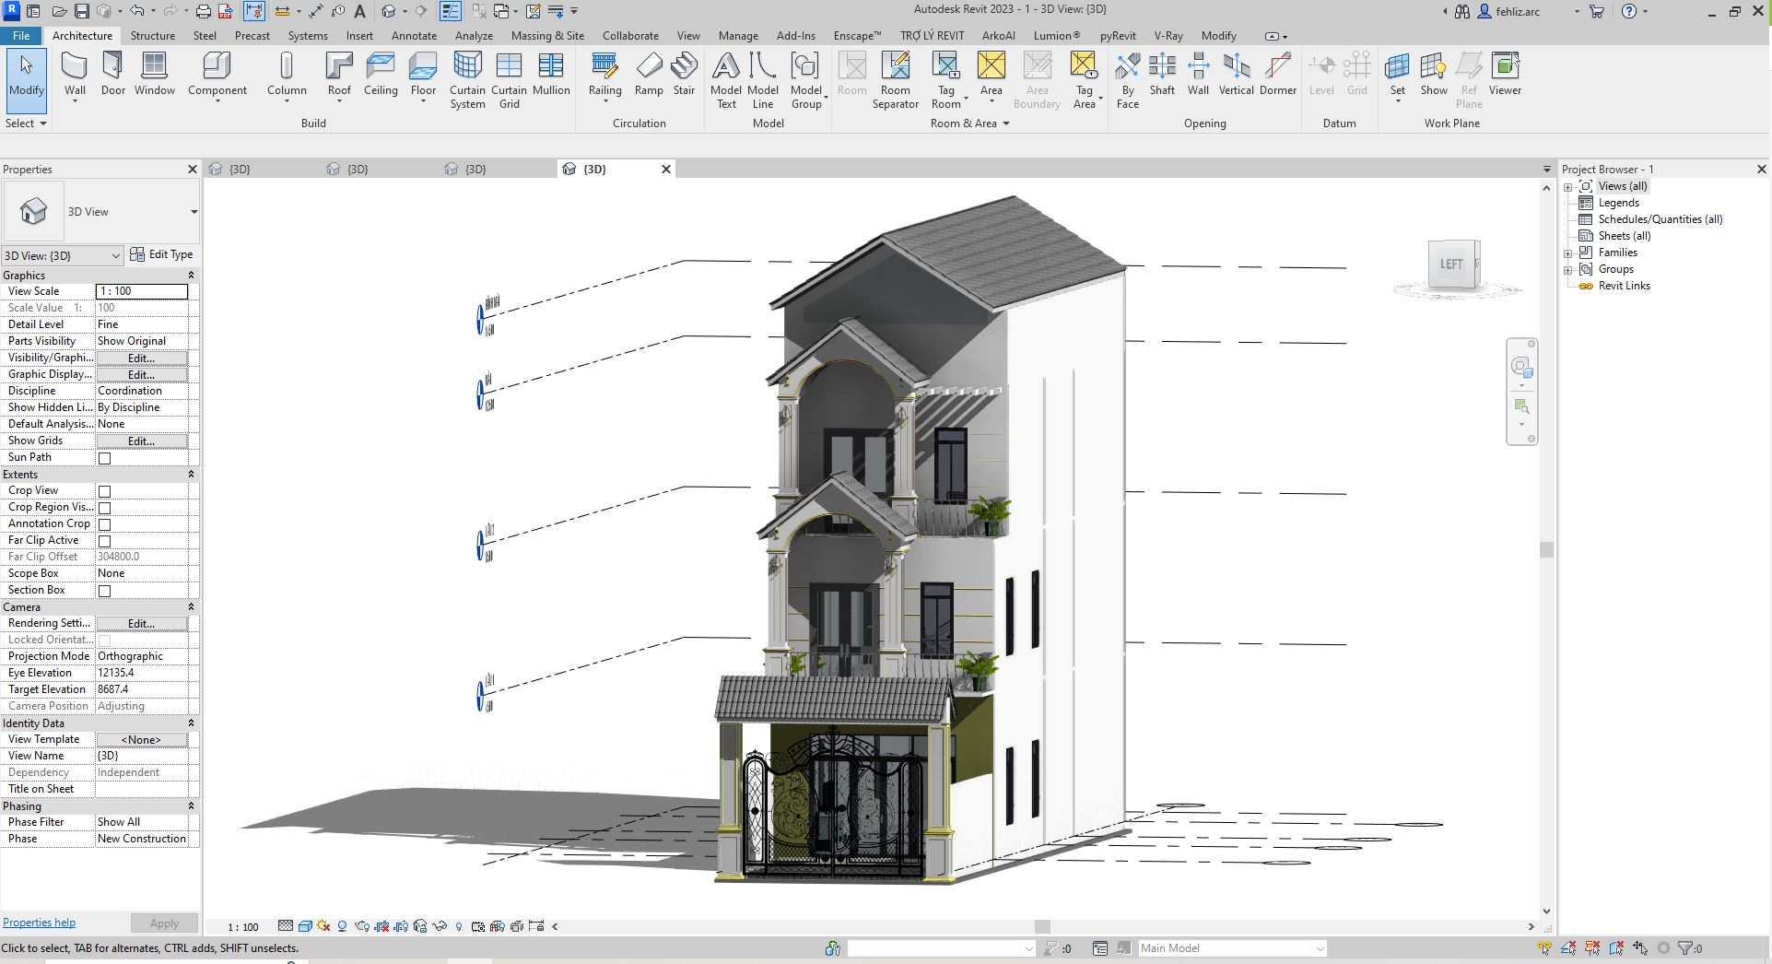Viewport: 1772px width, 964px height.
Task: Open the Main Model design option dropdown
Action: coord(1320,948)
